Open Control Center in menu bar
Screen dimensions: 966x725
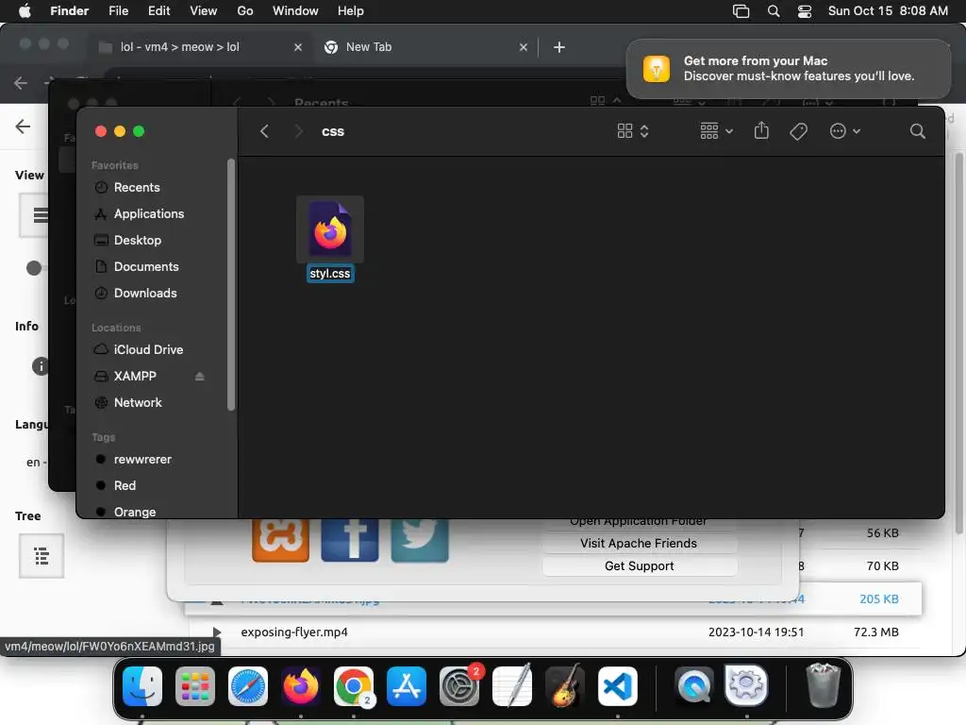[x=805, y=11]
